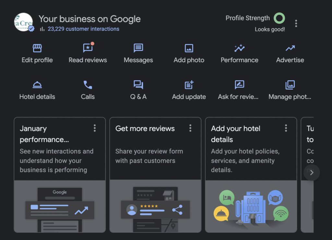The width and height of the screenshot is (332, 240).
Task: Click 'Share your review form' description
Action: pos(149,156)
